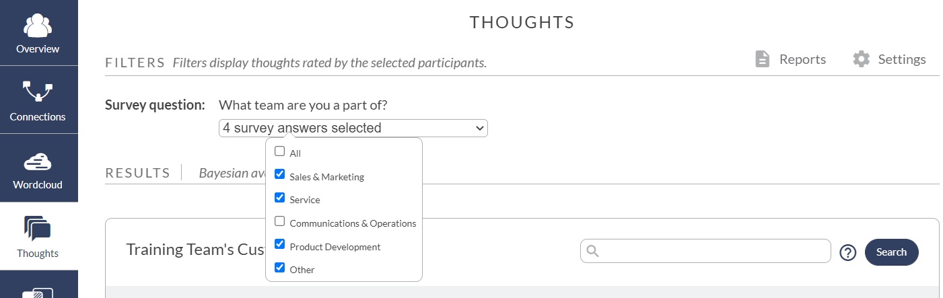Open the Connections graph icon
This screenshot has height=298, width=943.
pyautogui.click(x=38, y=91)
